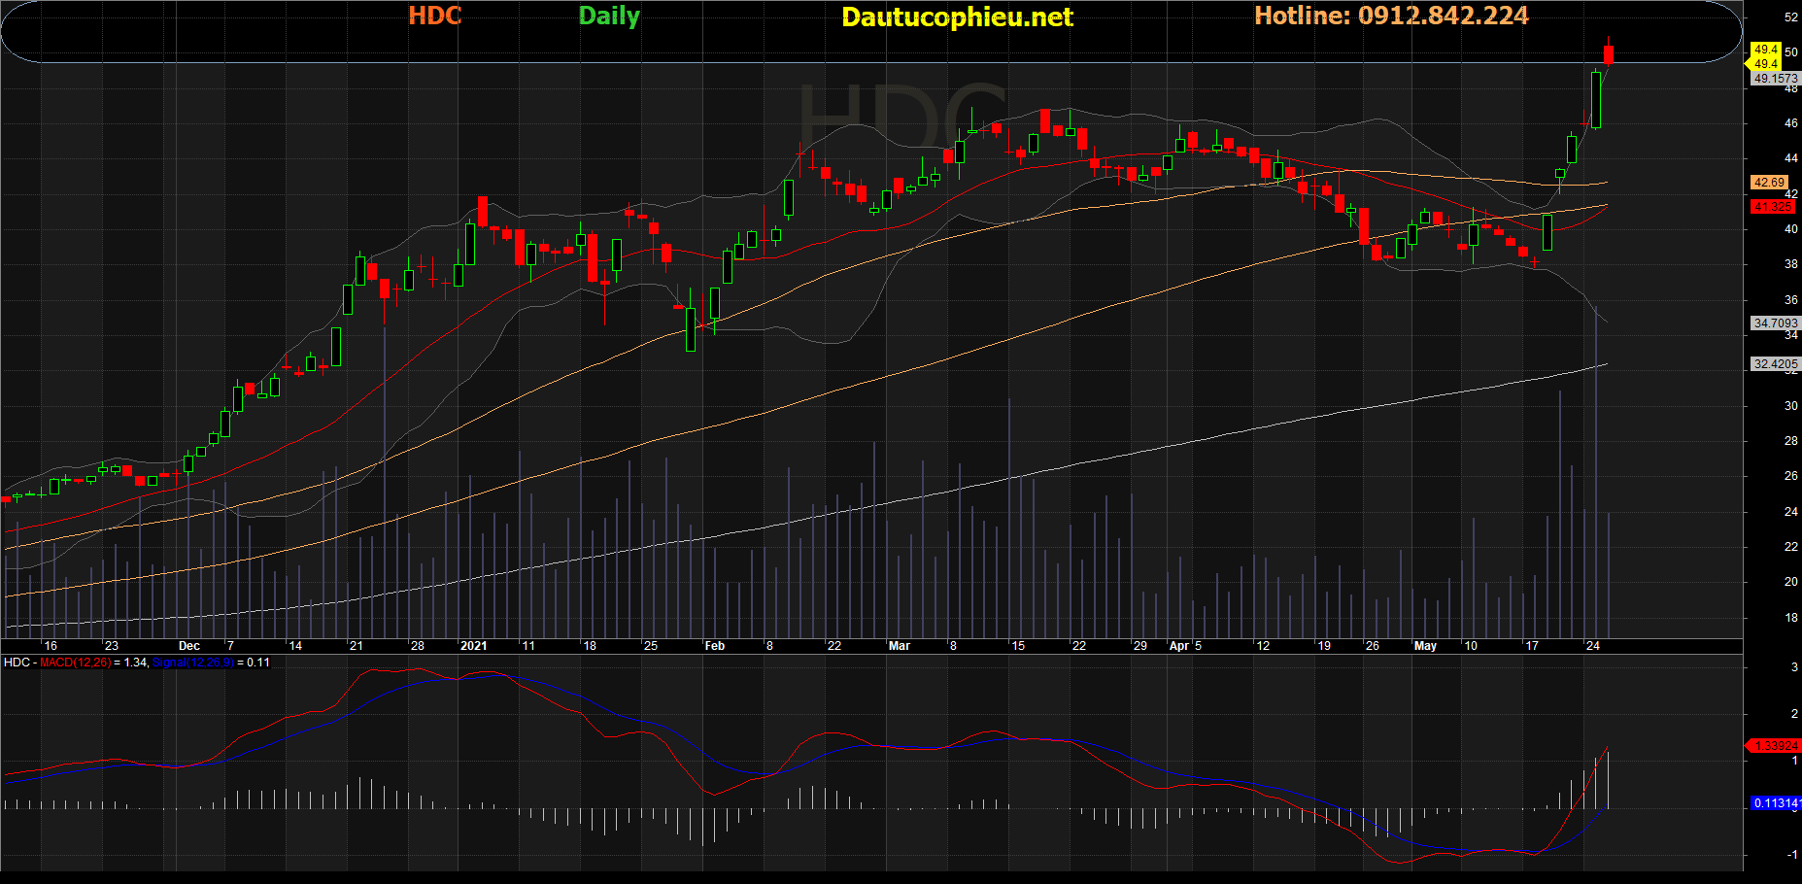Click the MACD axis value 3
1802x884 pixels.
click(x=1794, y=667)
